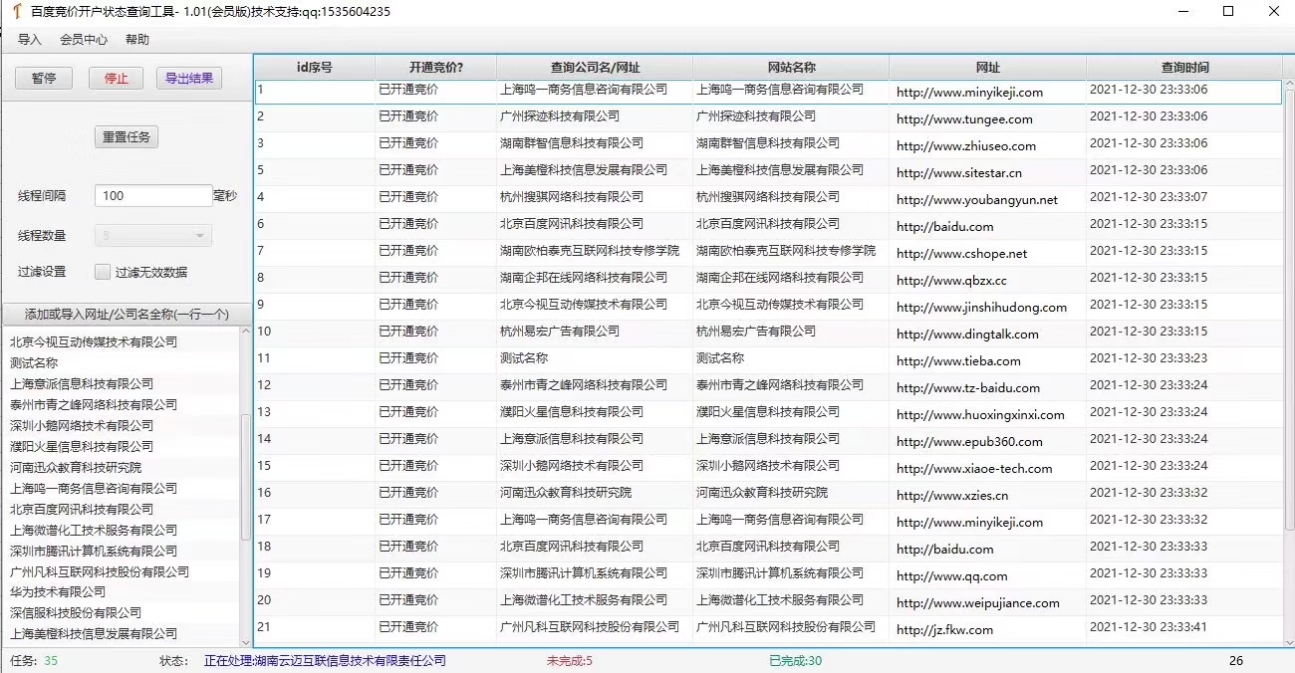This screenshot has height=673, width=1295.
Task: Sort by 开通竞价? column header
Action: pyautogui.click(x=436, y=68)
